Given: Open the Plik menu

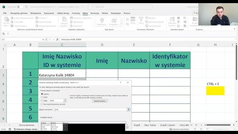Looking at the screenshot, I should pos(5,13).
